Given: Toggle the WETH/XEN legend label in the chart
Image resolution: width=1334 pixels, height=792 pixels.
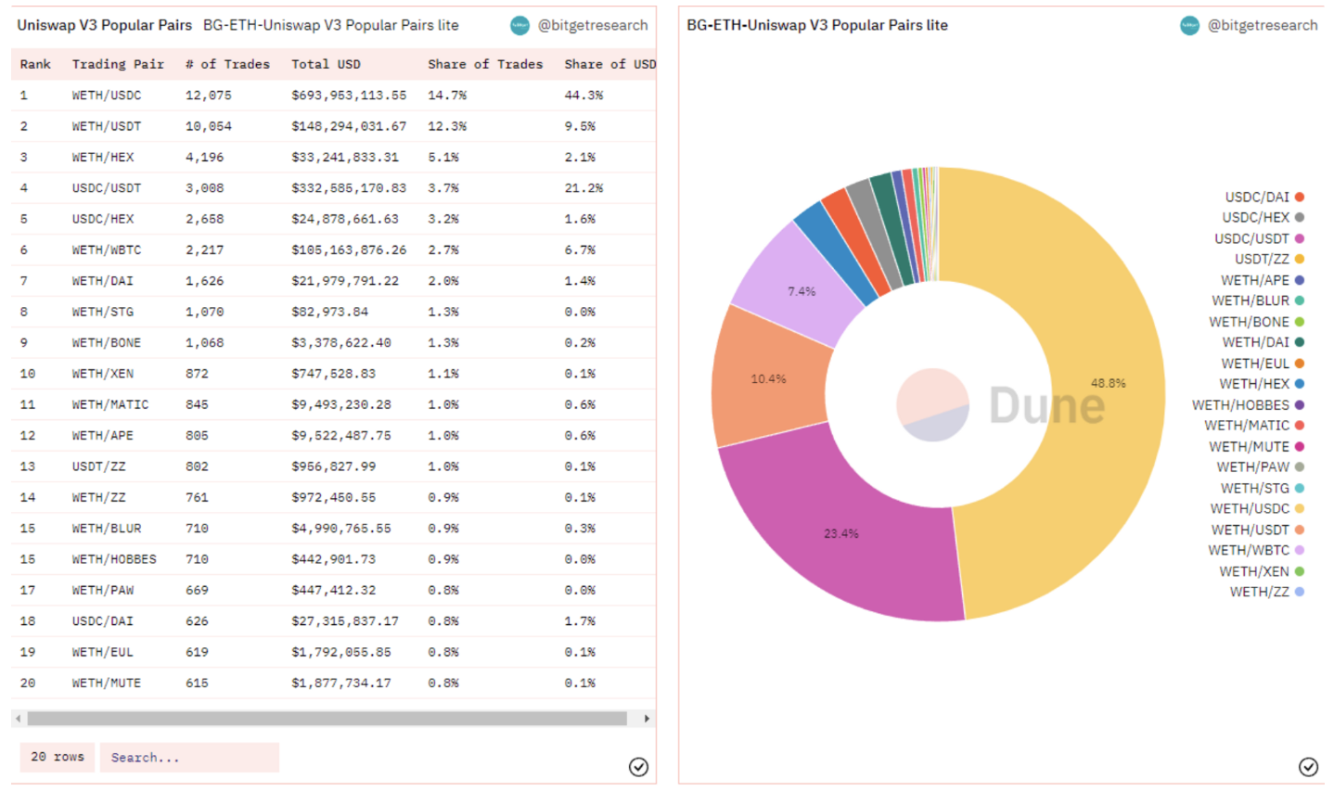Looking at the screenshot, I should pos(1254,571).
